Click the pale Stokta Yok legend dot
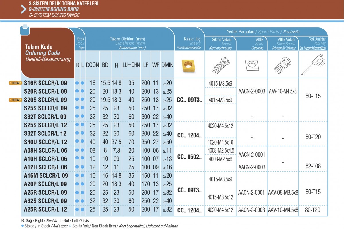 click(x=70, y=226)
